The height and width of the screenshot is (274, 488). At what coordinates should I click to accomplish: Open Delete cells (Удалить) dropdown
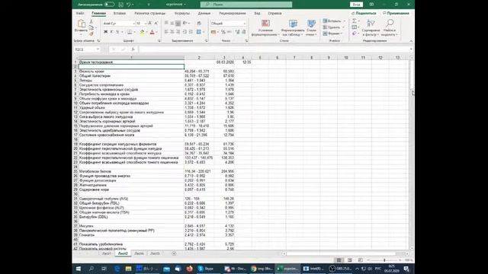tap(333, 27)
